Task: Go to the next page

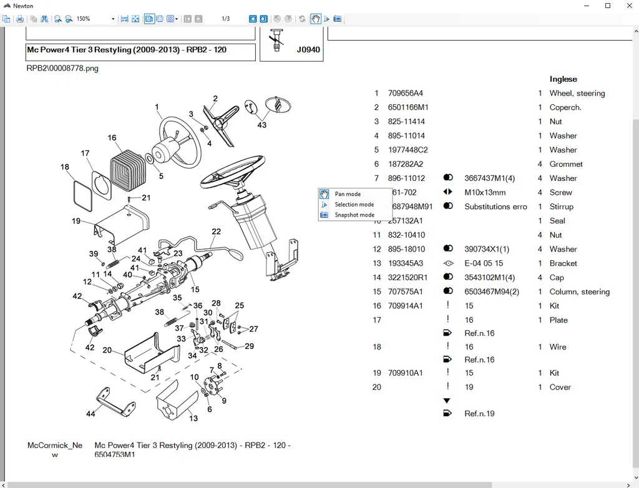Action: click(x=253, y=19)
